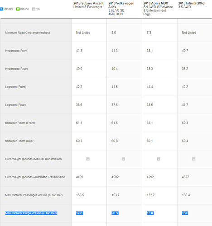Select the Minimum Road Clearance row label
The width and height of the screenshot is (212, 226).
click(x=28, y=33)
